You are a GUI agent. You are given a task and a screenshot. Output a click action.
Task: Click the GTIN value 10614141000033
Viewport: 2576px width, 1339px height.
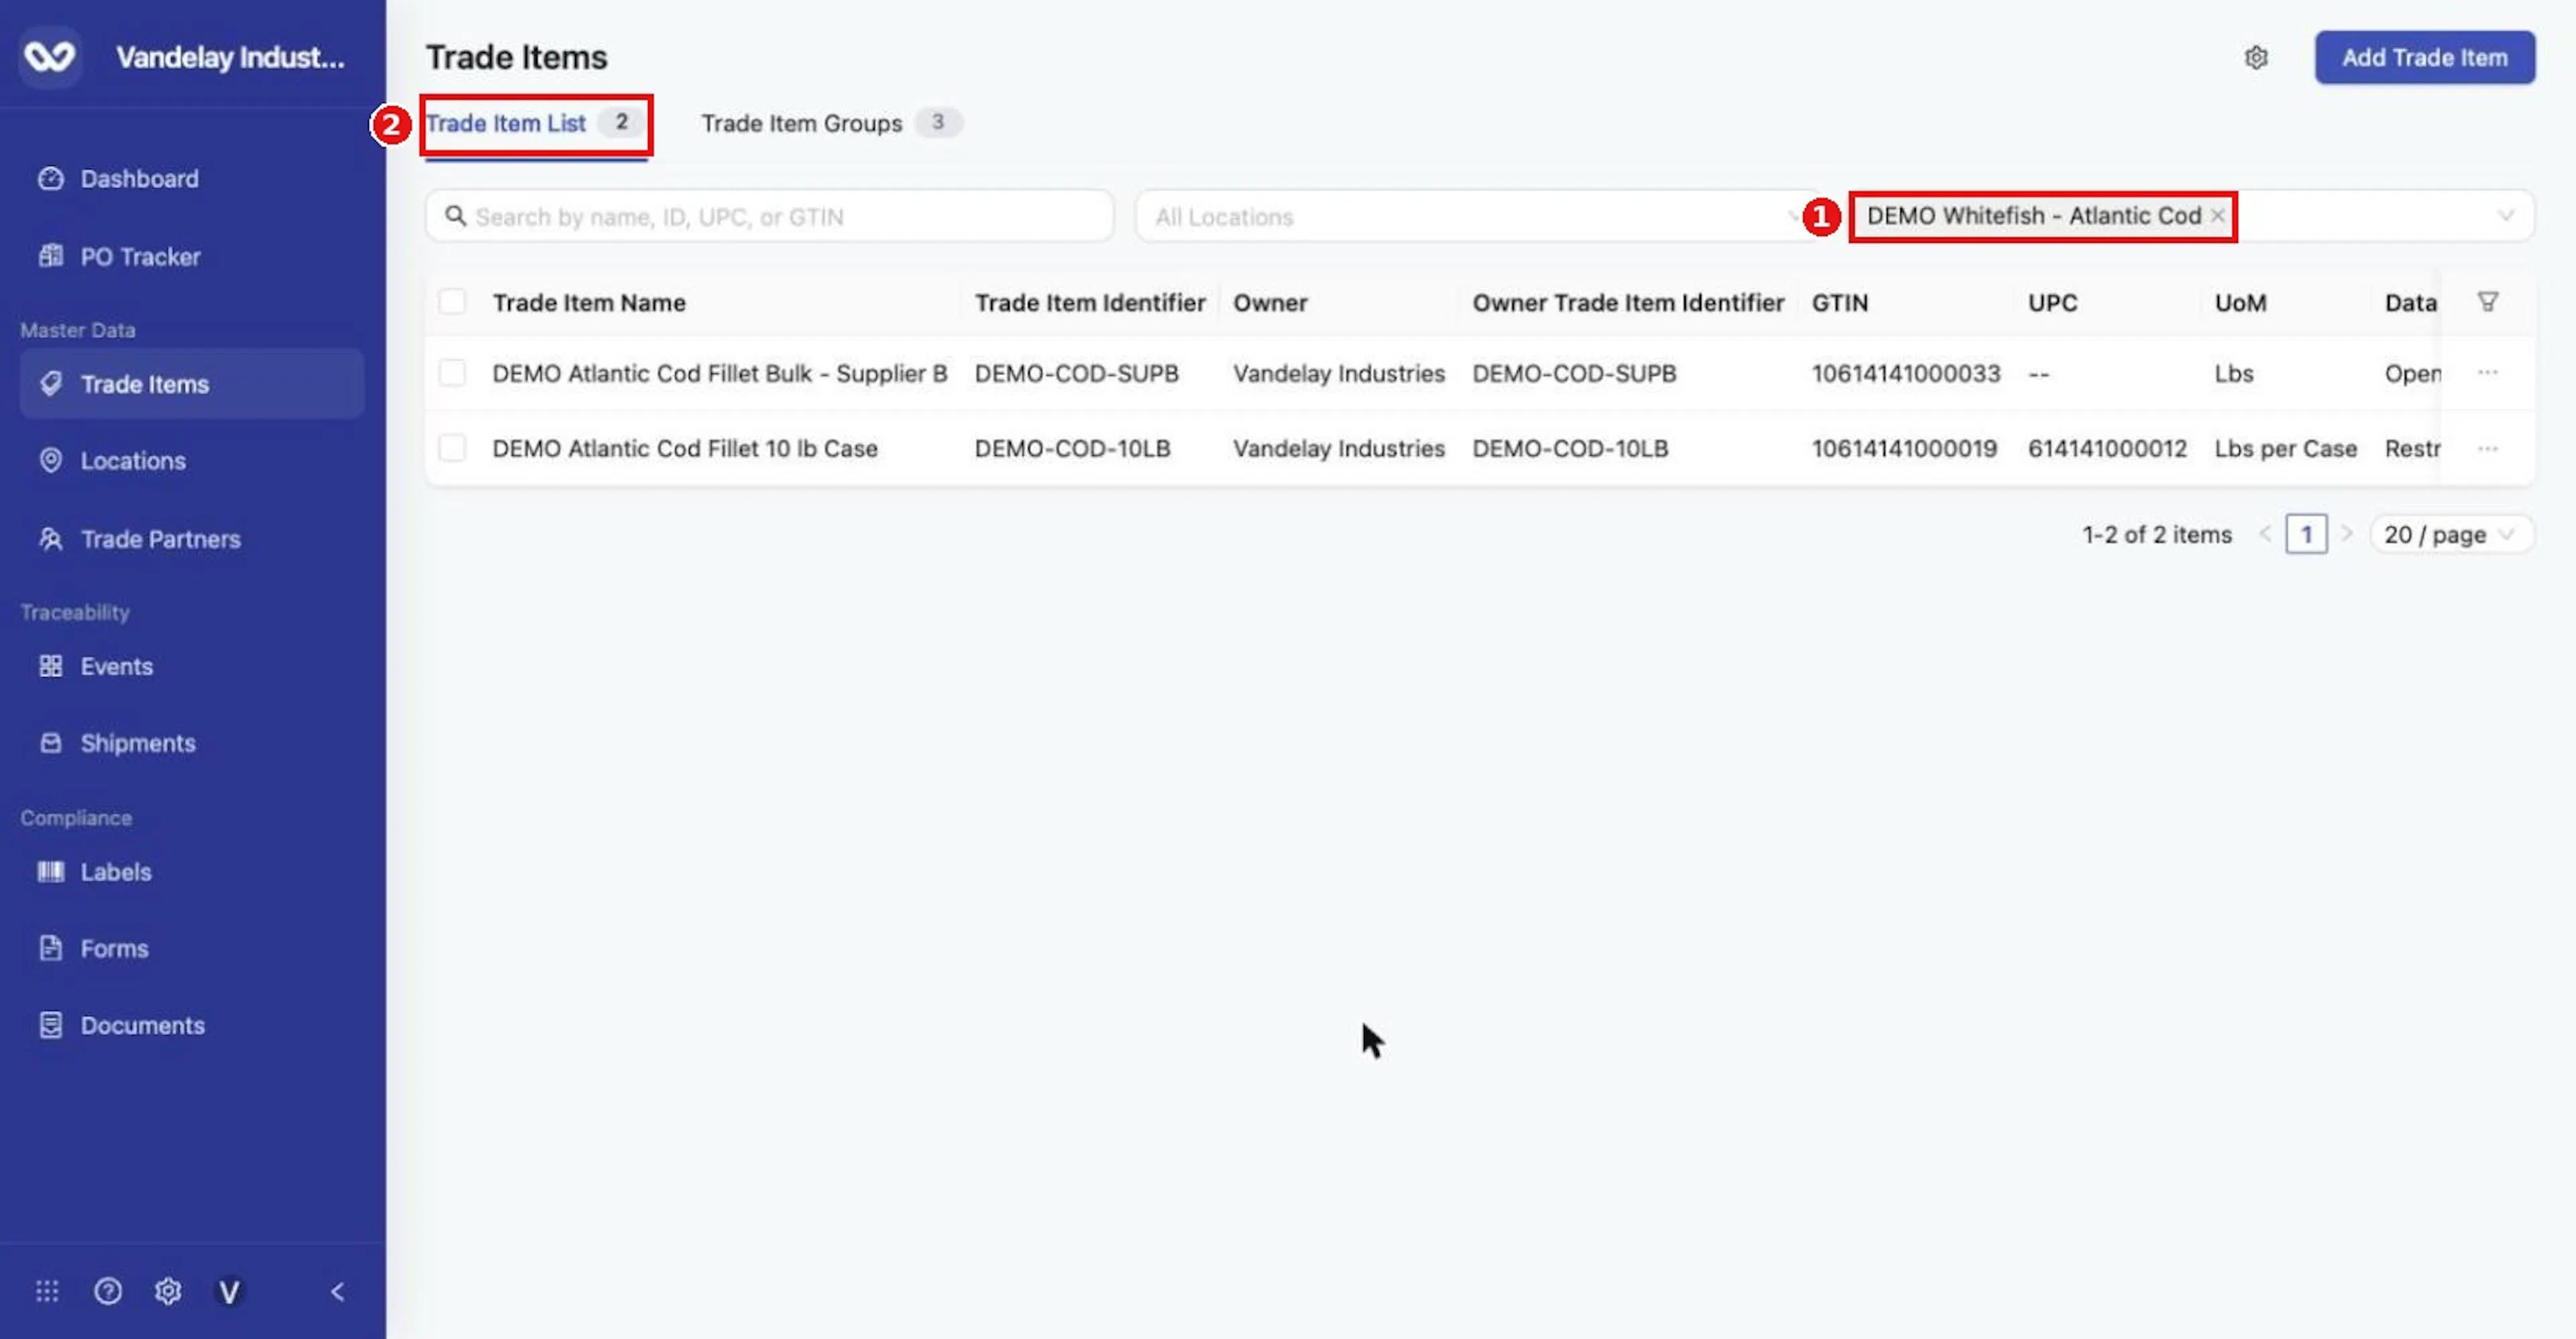point(1905,373)
